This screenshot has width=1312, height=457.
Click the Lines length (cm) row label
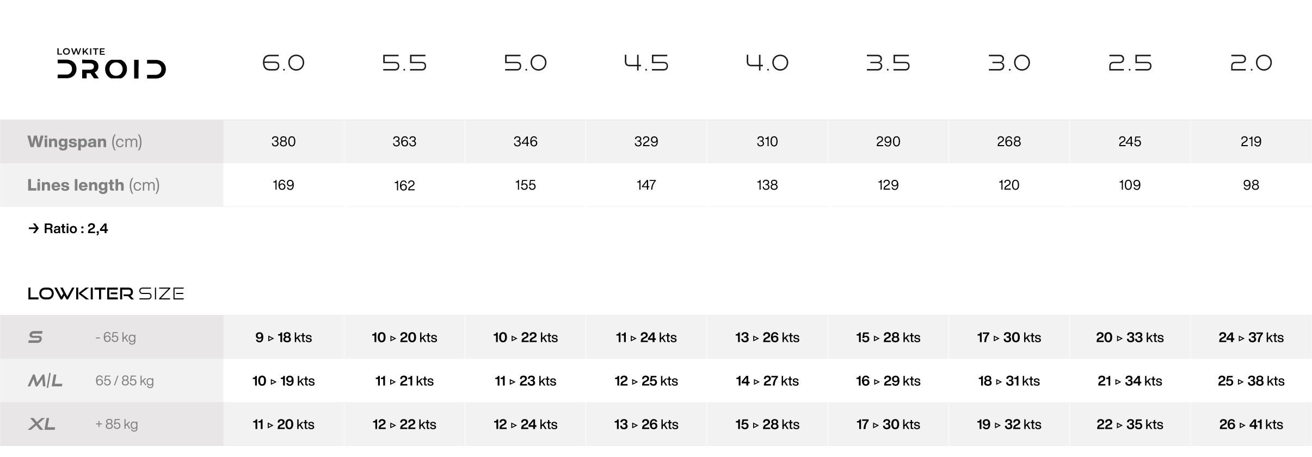pyautogui.click(x=93, y=185)
